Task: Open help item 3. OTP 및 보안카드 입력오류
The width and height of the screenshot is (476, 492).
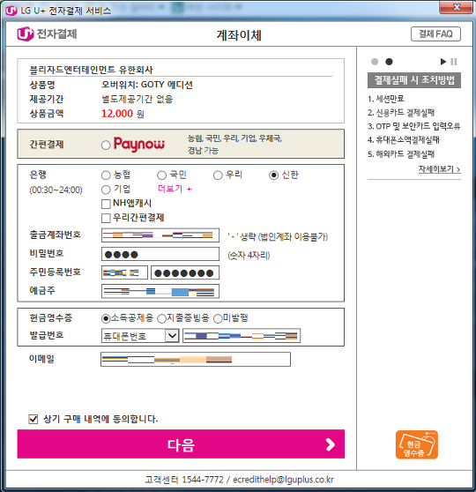Action: coord(414,126)
